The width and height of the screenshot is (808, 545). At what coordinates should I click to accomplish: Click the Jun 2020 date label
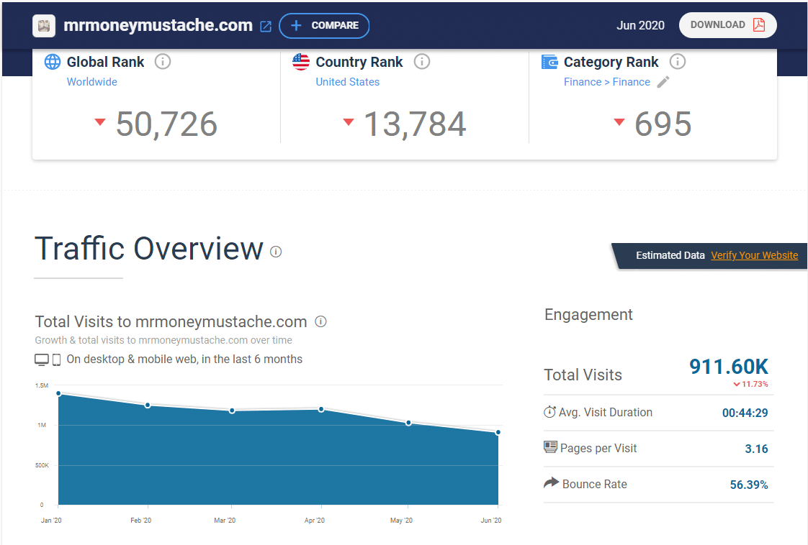[640, 25]
